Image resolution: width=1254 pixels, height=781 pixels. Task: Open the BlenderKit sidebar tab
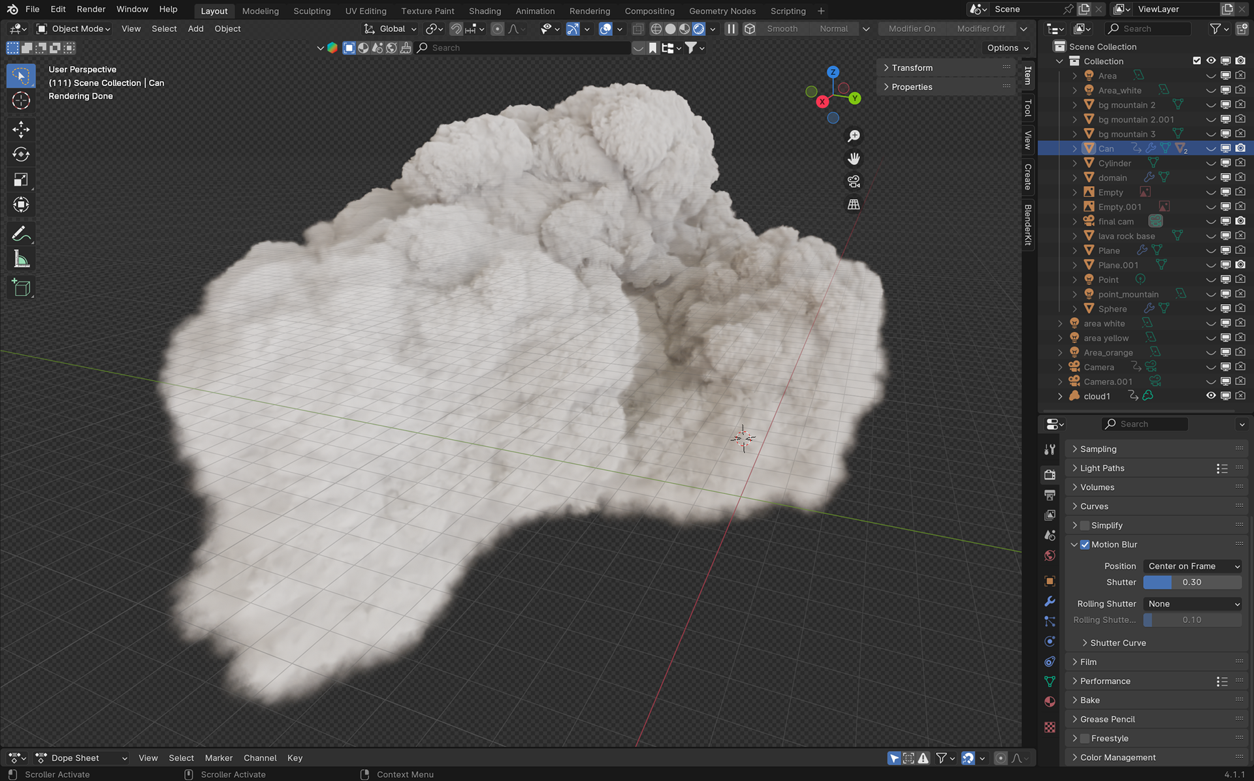[1028, 225]
